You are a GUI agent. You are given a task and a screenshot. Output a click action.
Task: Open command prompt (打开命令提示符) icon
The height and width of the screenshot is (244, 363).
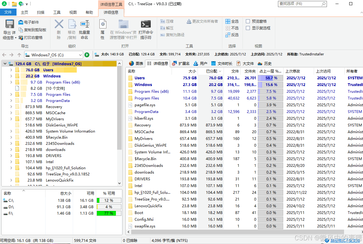click(x=146, y=24)
